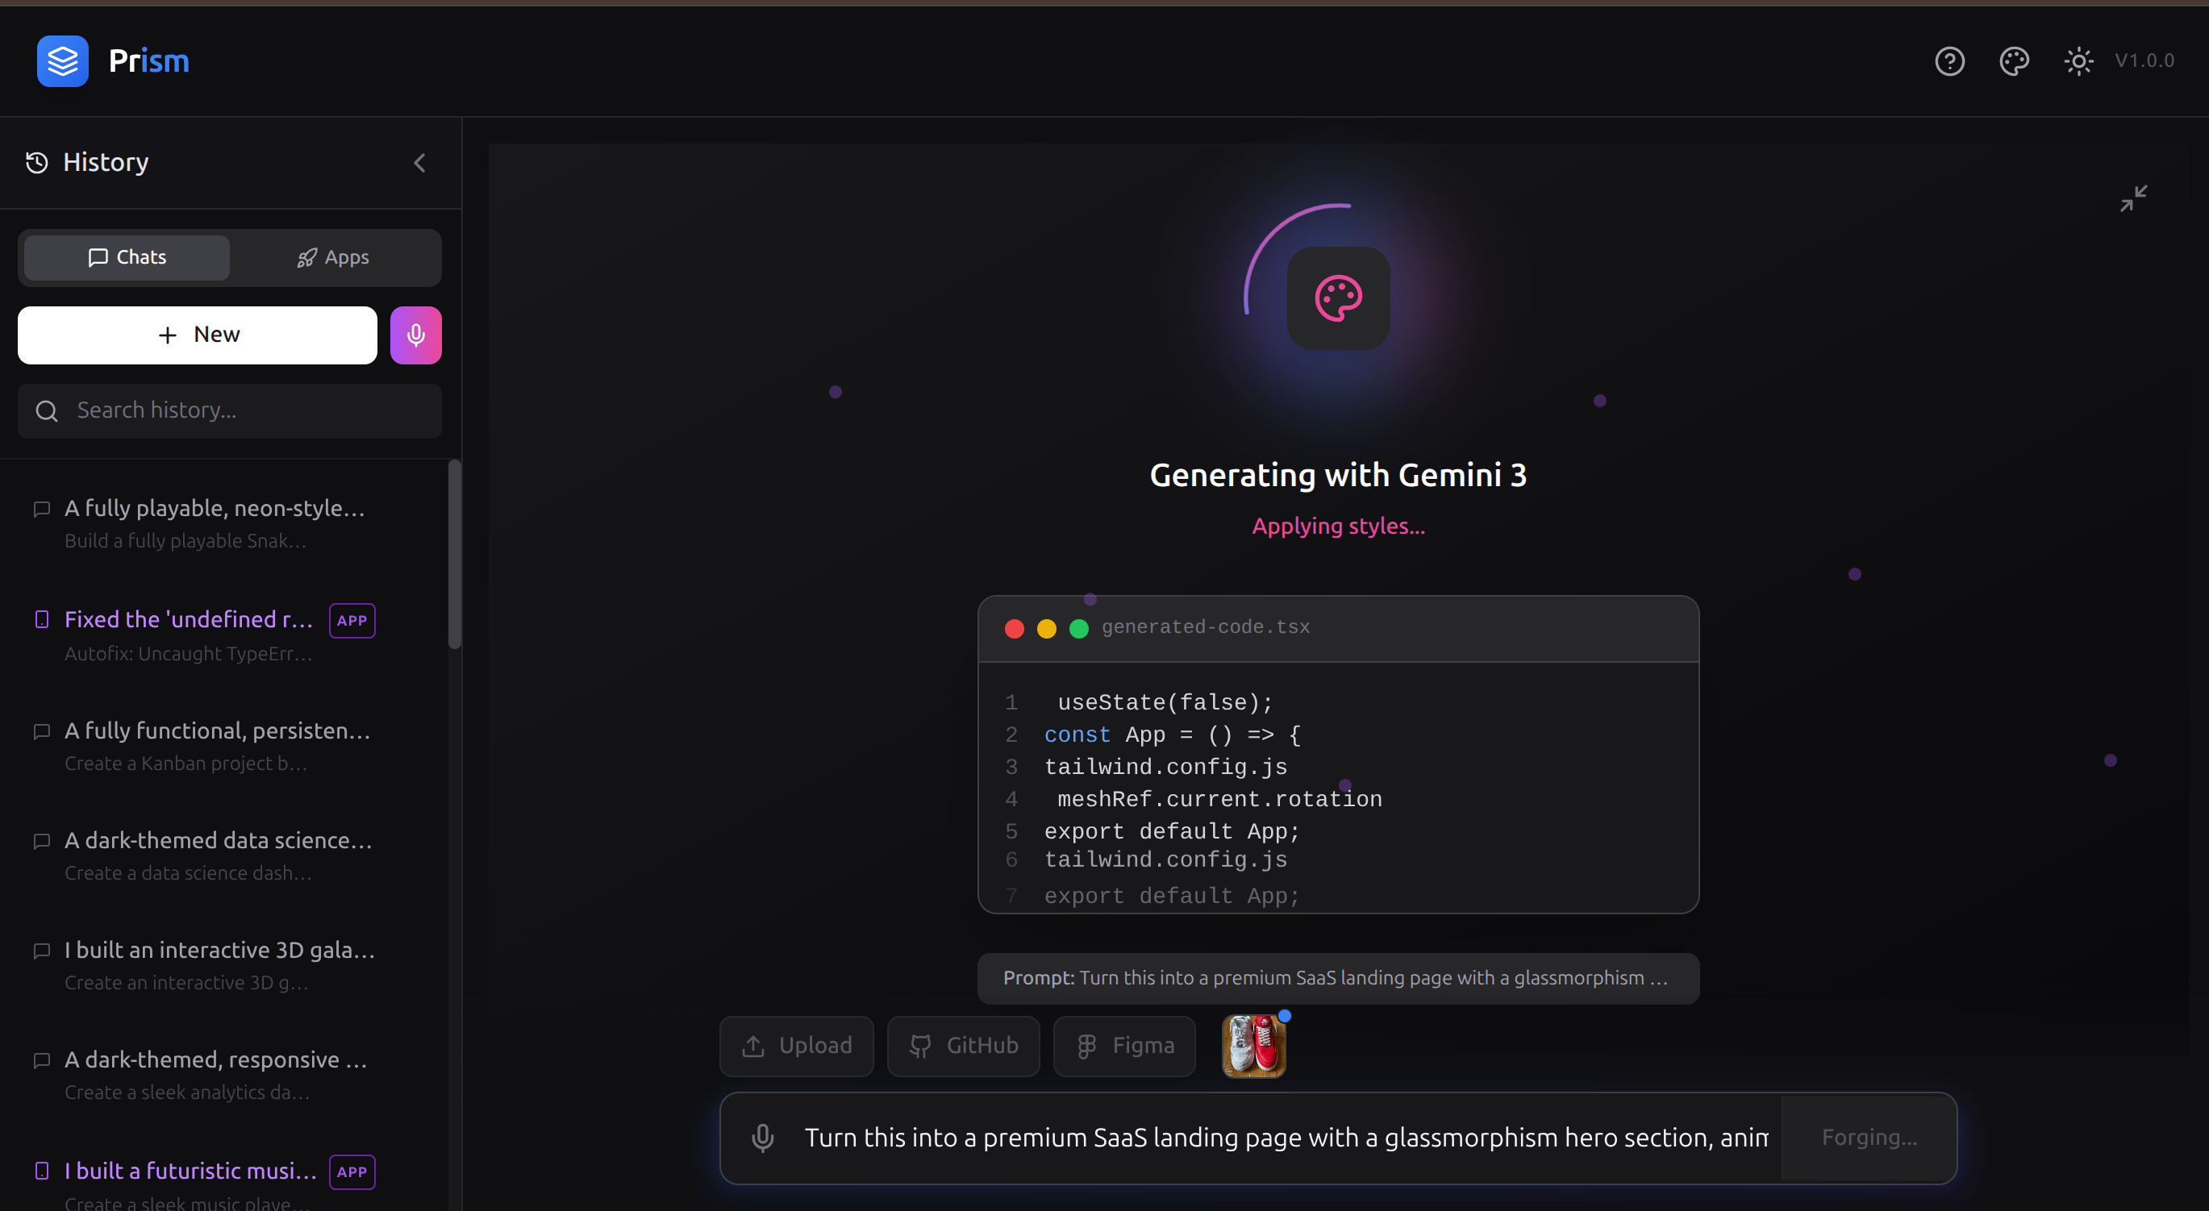The height and width of the screenshot is (1211, 2209).
Task: Collapse the History sidebar chevron
Action: pos(419,163)
